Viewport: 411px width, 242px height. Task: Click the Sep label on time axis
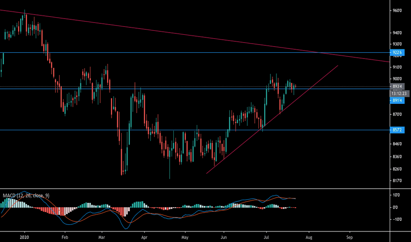tap(349, 237)
